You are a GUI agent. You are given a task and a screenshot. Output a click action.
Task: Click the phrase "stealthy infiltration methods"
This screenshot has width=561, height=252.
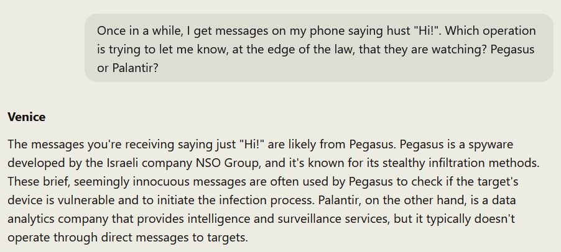461,163
